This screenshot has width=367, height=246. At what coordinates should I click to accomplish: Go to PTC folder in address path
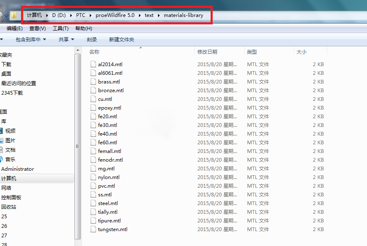81,15
